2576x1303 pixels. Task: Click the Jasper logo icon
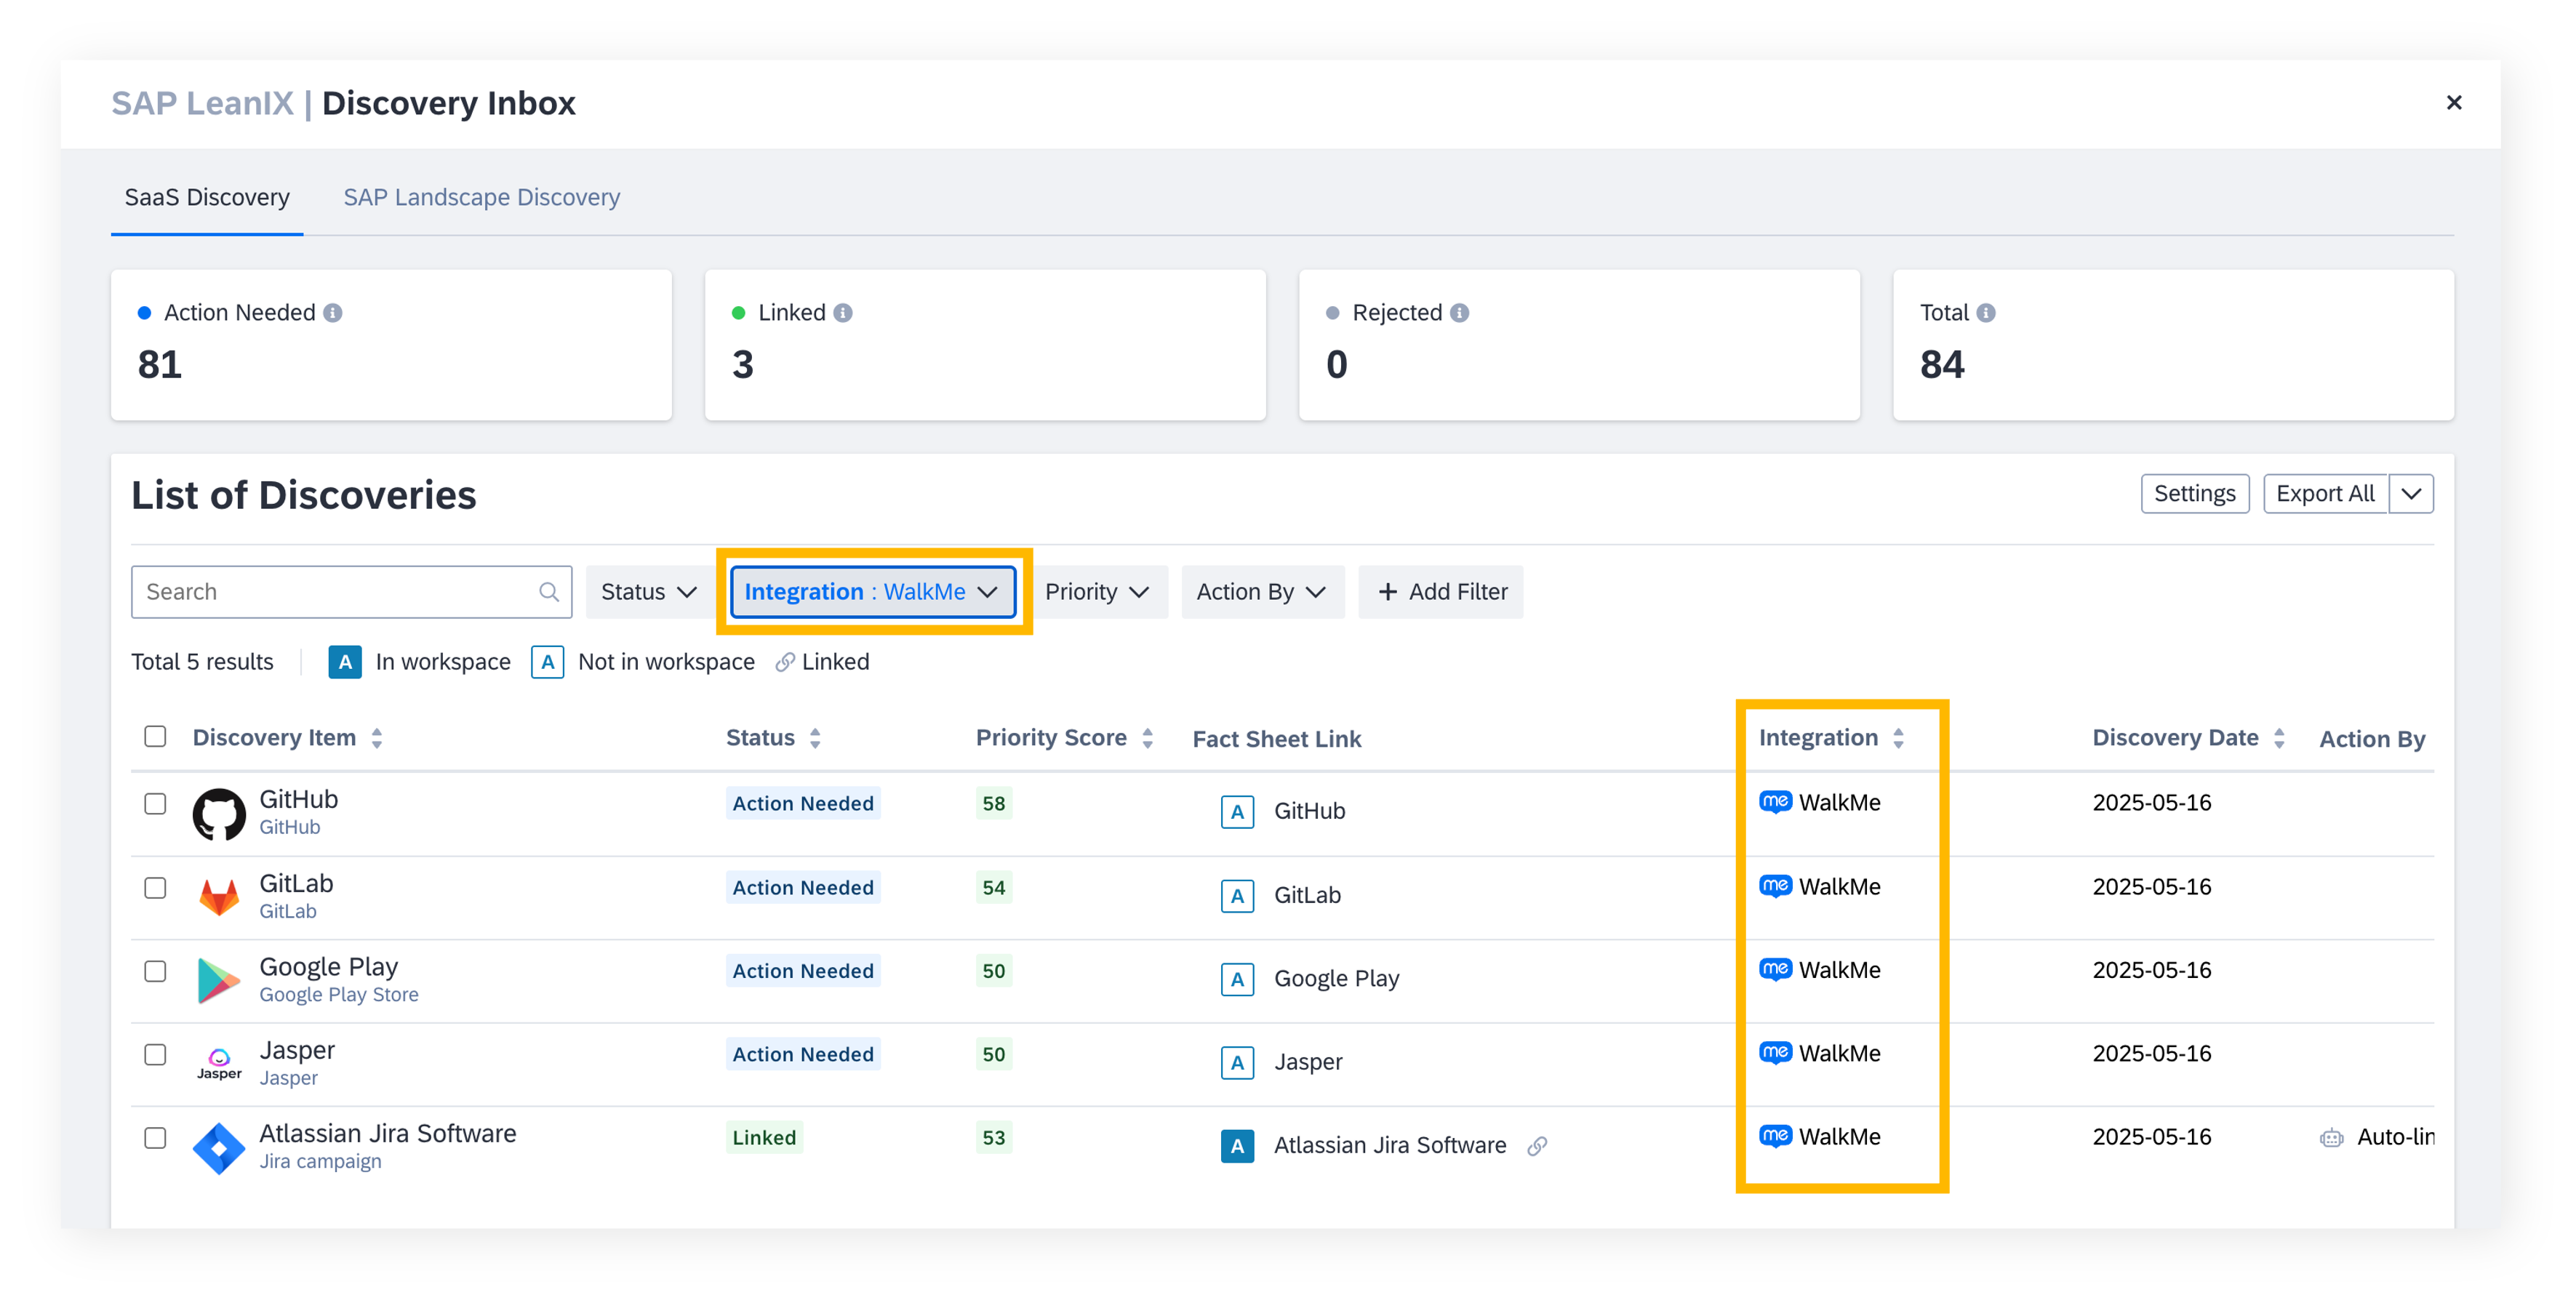[x=219, y=1063]
